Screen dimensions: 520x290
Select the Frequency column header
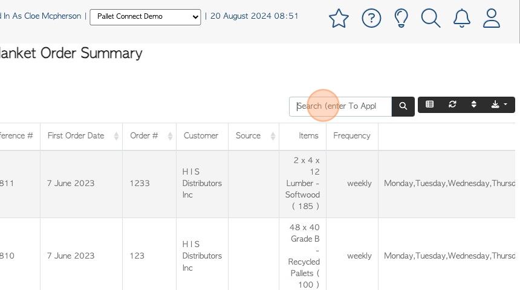[x=352, y=136]
